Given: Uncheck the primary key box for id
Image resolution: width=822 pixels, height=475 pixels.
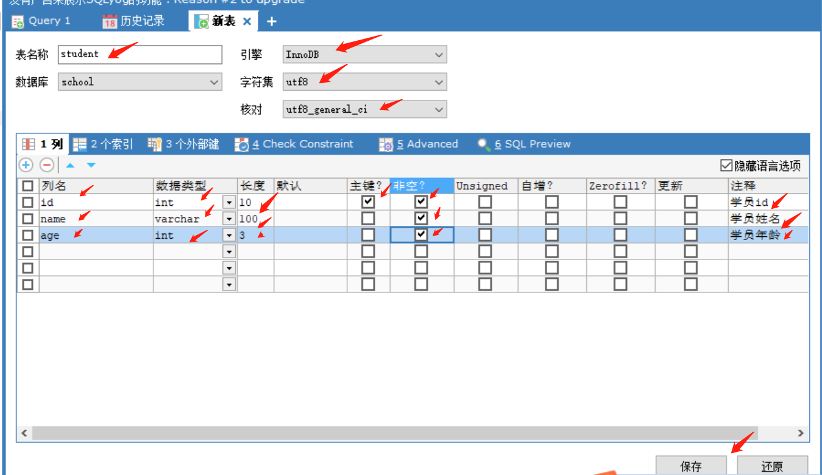Looking at the screenshot, I should click(x=368, y=202).
